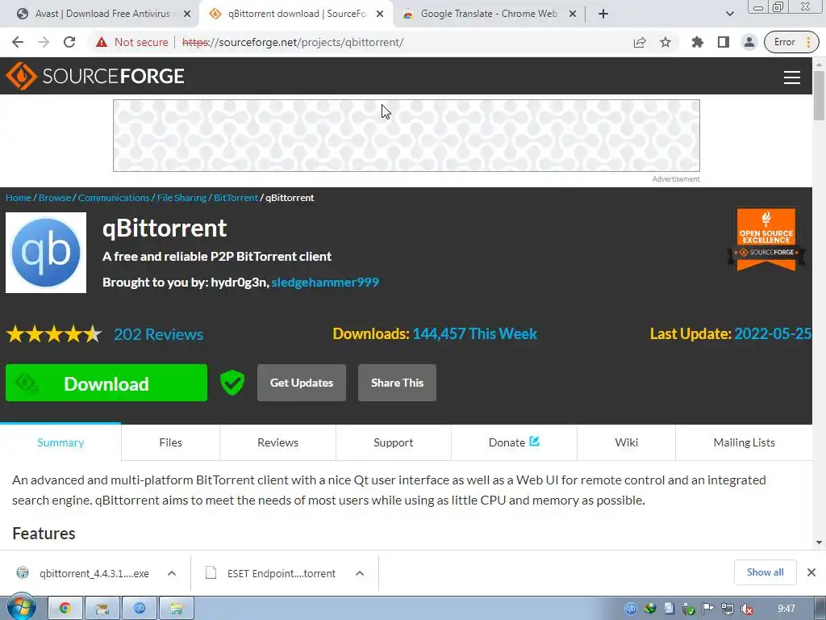Share this page from address bar
The height and width of the screenshot is (620, 826).
click(x=640, y=42)
